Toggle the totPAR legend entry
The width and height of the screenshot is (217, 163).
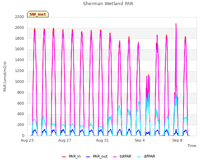[x=122, y=156]
